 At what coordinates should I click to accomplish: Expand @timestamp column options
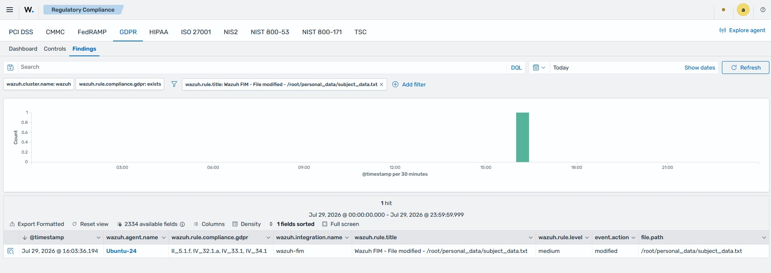coord(98,238)
